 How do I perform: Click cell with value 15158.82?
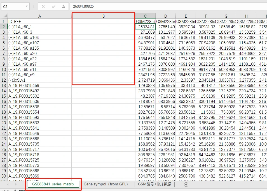pos(246,27)
